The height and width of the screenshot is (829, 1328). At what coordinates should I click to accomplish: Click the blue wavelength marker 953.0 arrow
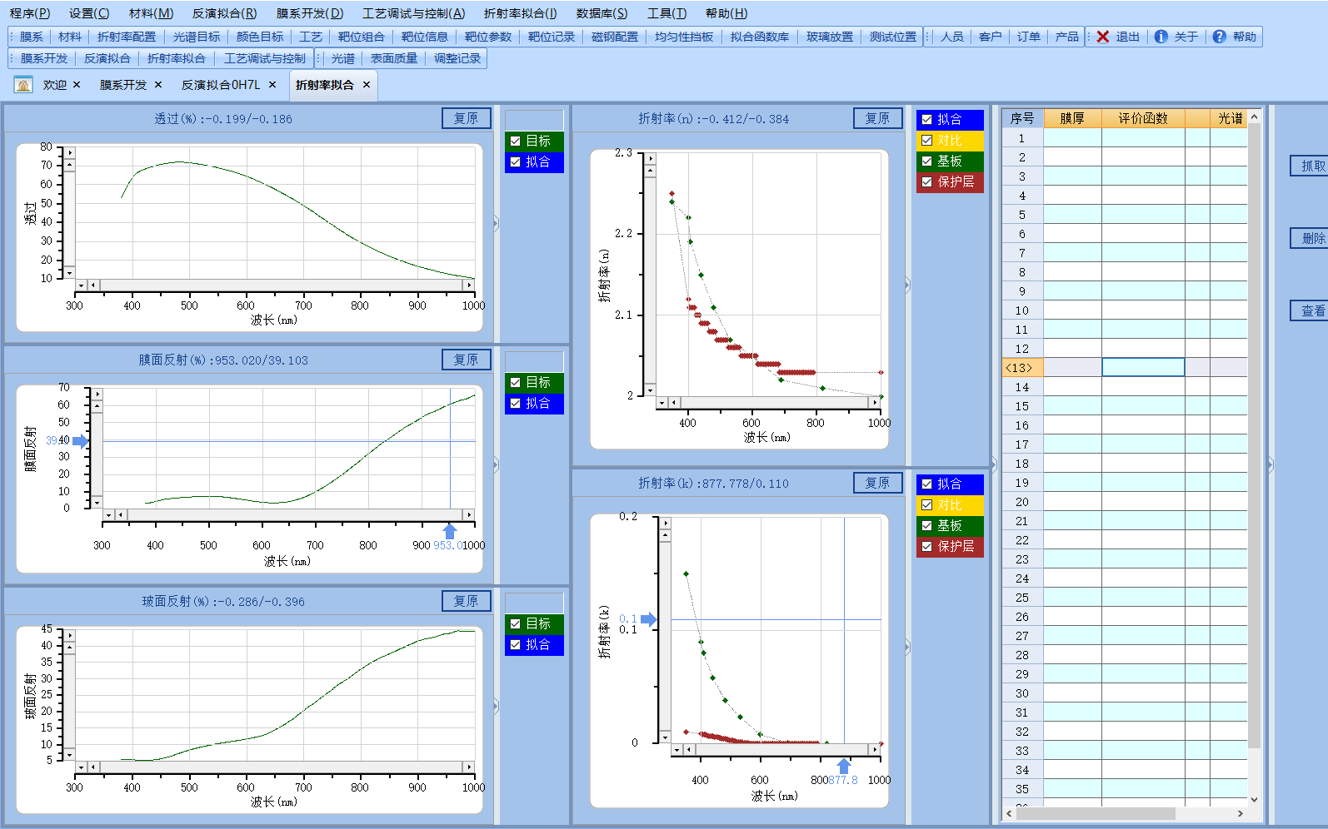tap(450, 531)
